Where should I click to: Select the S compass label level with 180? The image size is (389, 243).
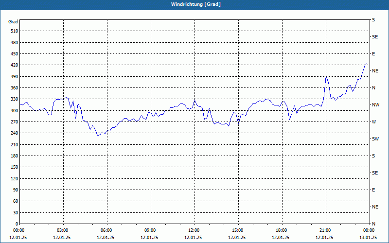[373, 156]
